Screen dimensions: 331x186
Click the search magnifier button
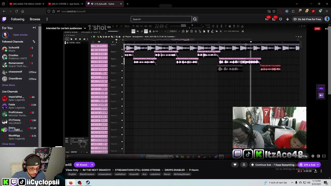click(x=195, y=19)
